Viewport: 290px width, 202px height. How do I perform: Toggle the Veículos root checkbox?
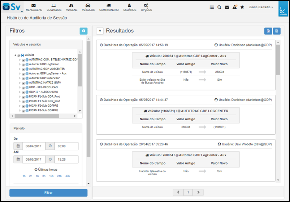click(19, 55)
